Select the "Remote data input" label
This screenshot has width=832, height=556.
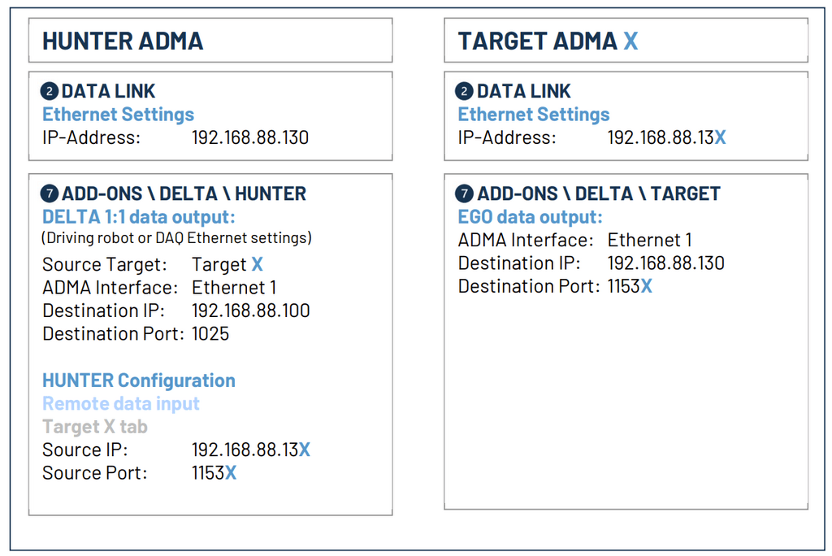click(x=120, y=403)
